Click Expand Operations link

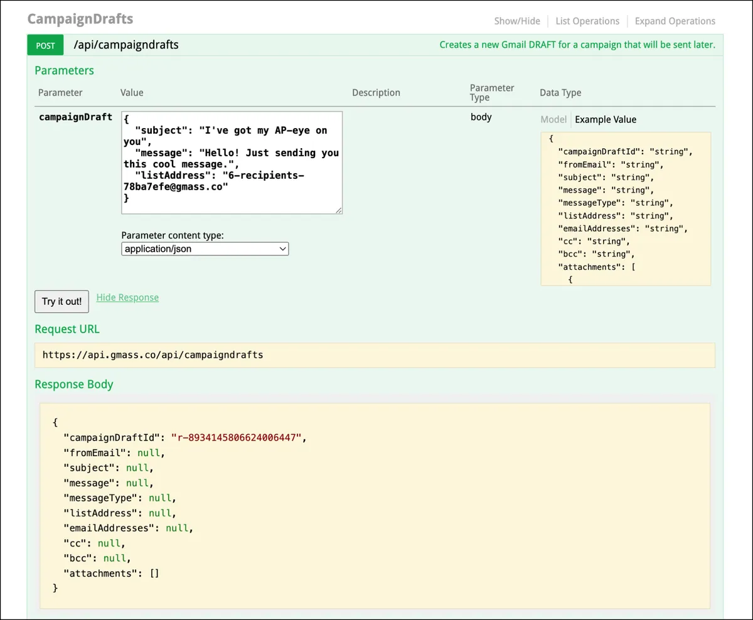[675, 21]
